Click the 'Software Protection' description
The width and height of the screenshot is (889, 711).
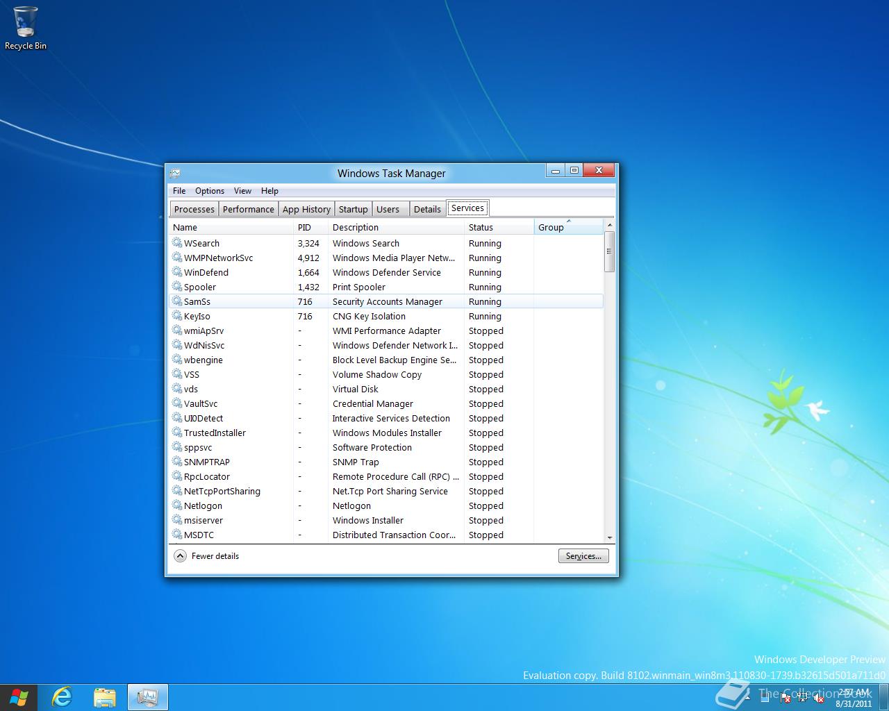pos(372,447)
